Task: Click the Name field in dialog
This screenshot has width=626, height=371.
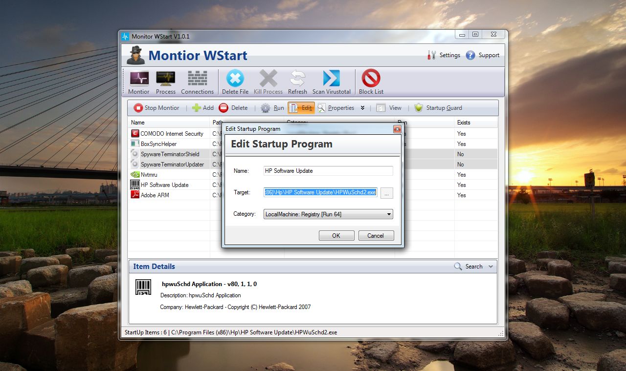Action: 328,171
